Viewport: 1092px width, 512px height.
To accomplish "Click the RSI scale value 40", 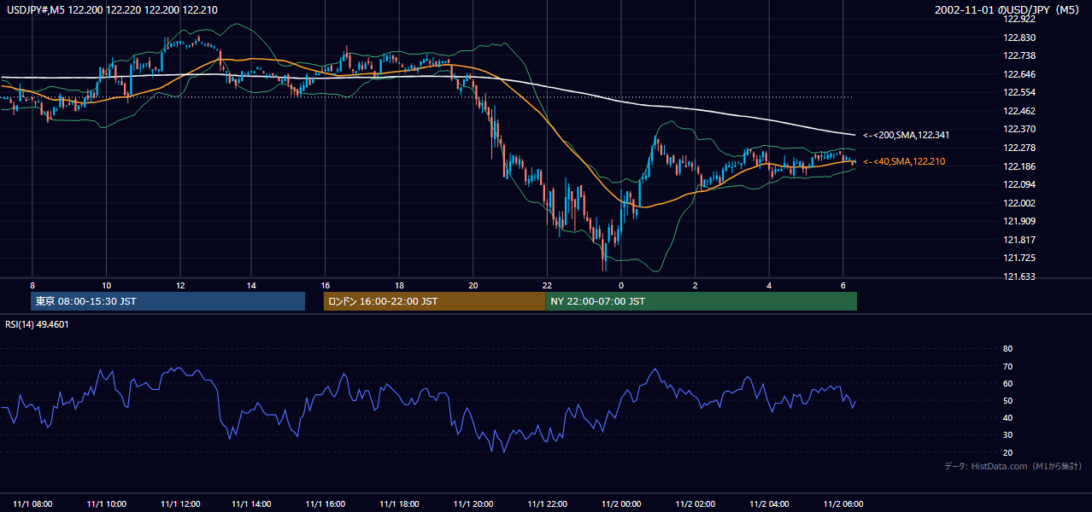I will pyautogui.click(x=1007, y=417).
